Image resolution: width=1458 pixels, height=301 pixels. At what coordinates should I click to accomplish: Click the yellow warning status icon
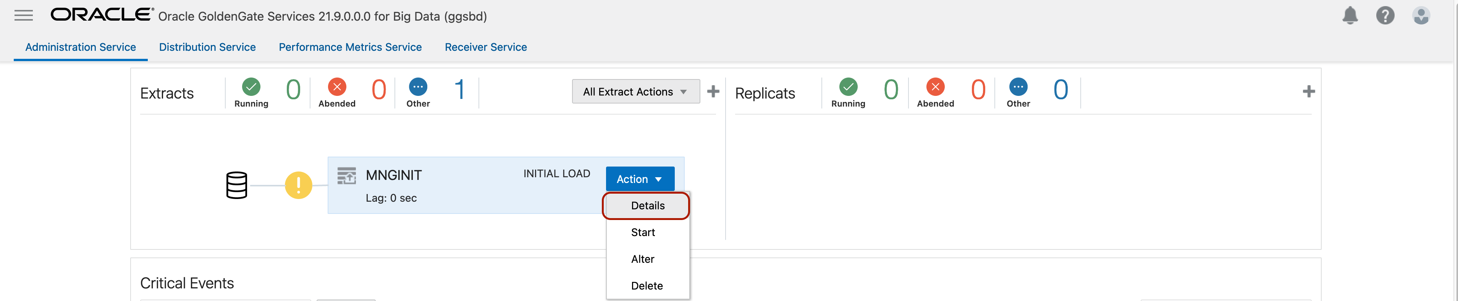click(298, 185)
